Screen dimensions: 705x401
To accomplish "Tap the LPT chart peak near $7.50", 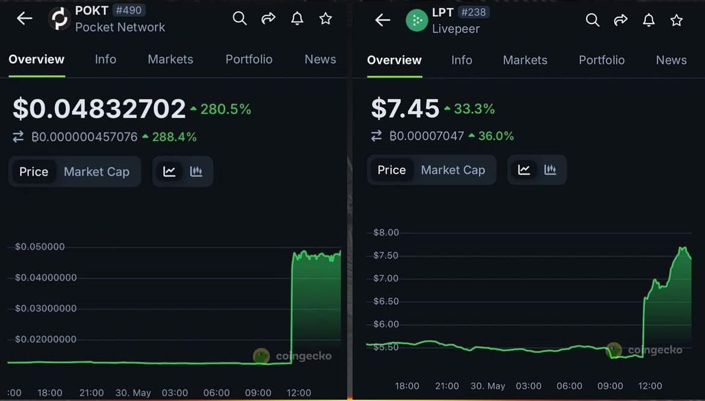I will [683, 249].
